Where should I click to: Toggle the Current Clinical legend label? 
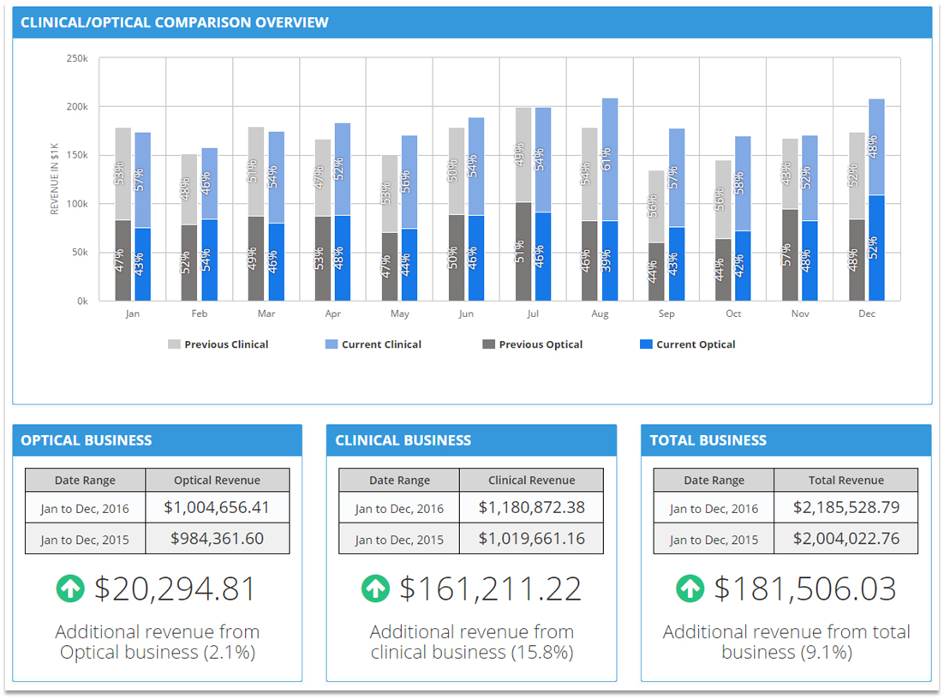pos(381,344)
